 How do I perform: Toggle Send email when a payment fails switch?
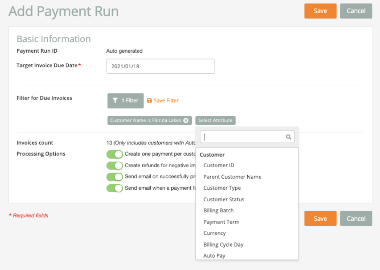coord(115,188)
